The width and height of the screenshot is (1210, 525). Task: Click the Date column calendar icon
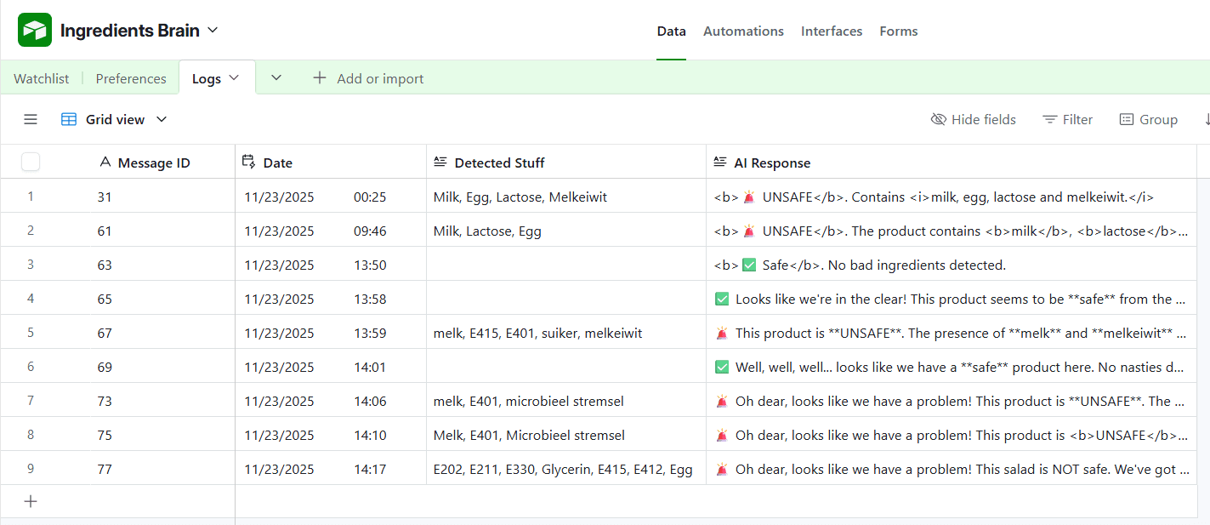(x=249, y=162)
